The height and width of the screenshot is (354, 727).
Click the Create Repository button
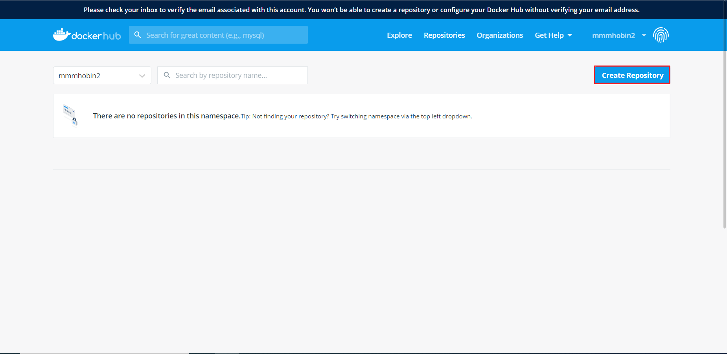coord(632,75)
